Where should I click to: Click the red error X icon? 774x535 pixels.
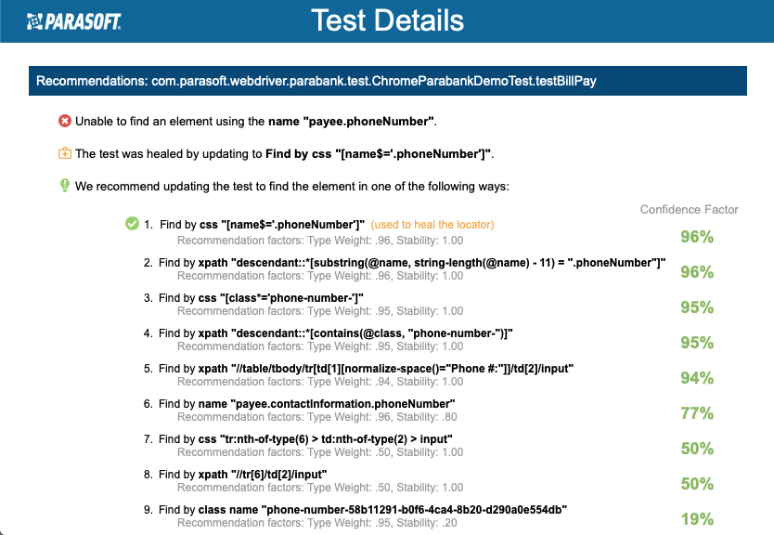click(x=65, y=121)
